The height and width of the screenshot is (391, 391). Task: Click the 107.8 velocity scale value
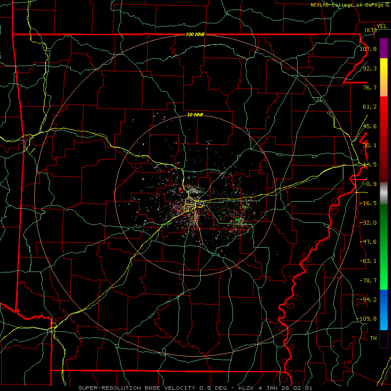tap(368, 49)
